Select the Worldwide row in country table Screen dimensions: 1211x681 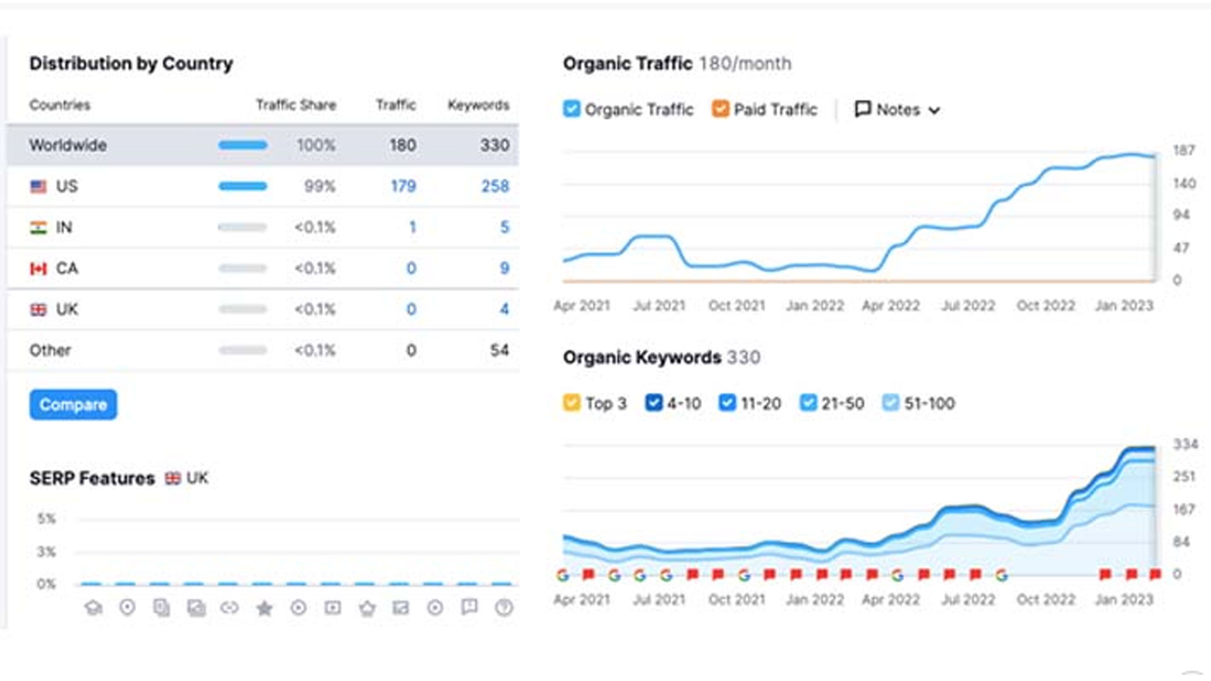click(x=68, y=145)
